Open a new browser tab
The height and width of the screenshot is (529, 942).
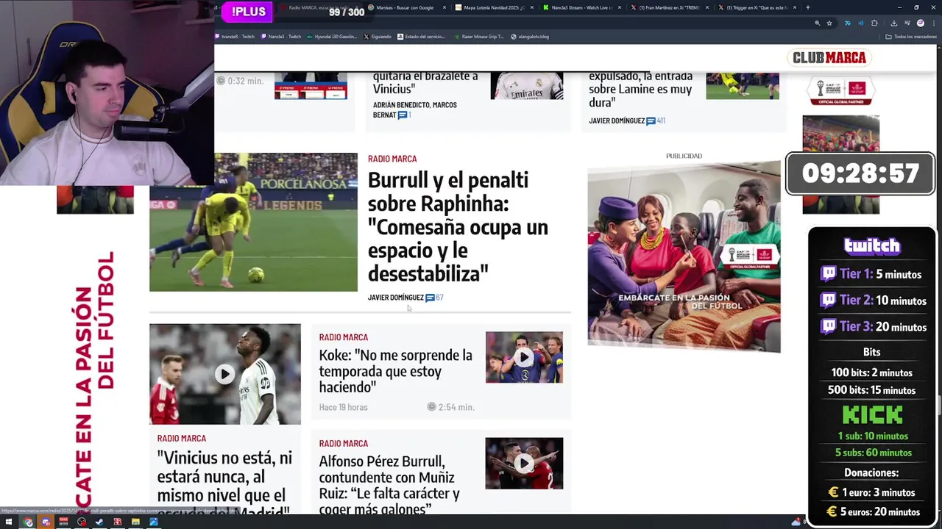click(807, 7)
